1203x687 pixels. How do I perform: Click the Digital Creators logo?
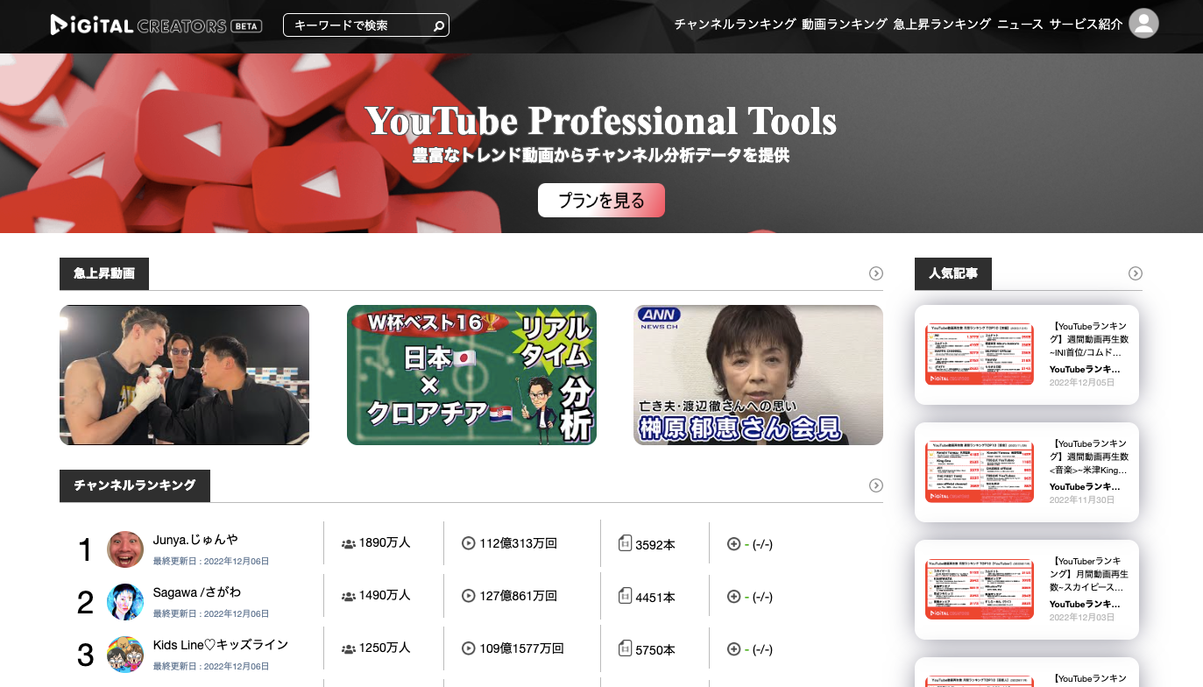[156, 25]
